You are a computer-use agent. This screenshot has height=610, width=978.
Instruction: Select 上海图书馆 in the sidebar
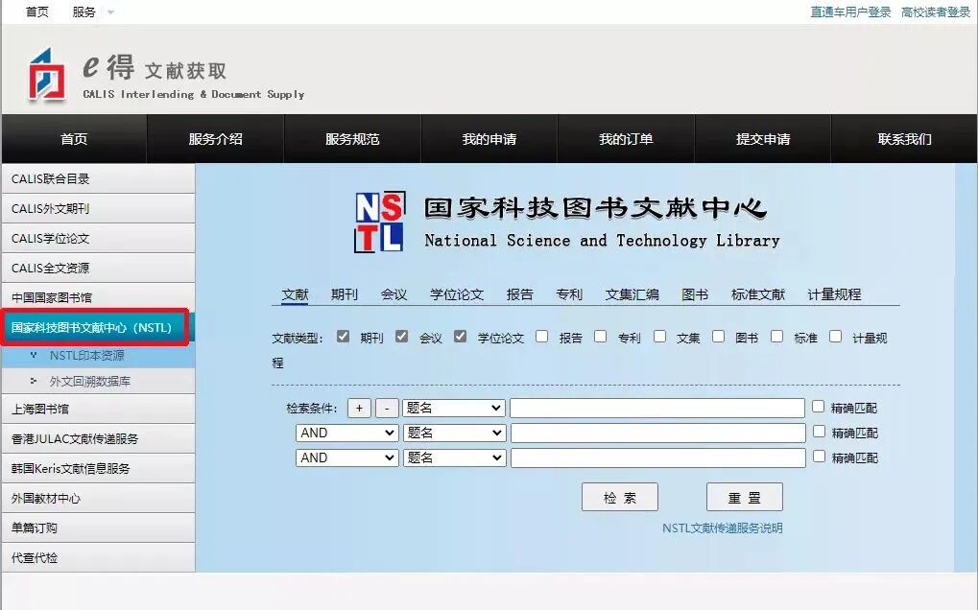(99, 409)
